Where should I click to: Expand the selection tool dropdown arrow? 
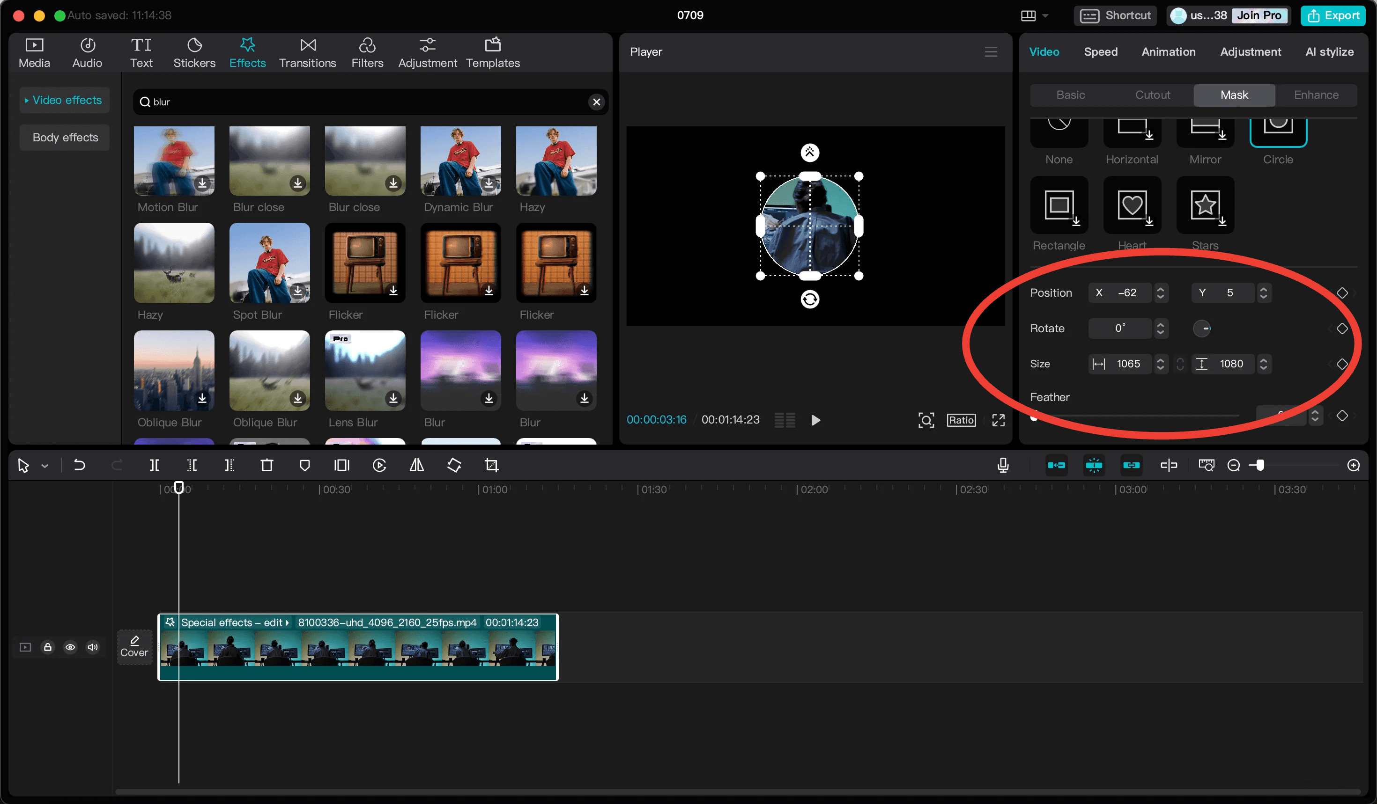pos(45,465)
